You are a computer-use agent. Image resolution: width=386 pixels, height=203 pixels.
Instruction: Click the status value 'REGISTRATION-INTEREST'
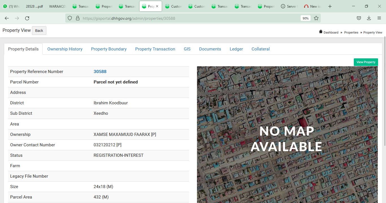118,155
